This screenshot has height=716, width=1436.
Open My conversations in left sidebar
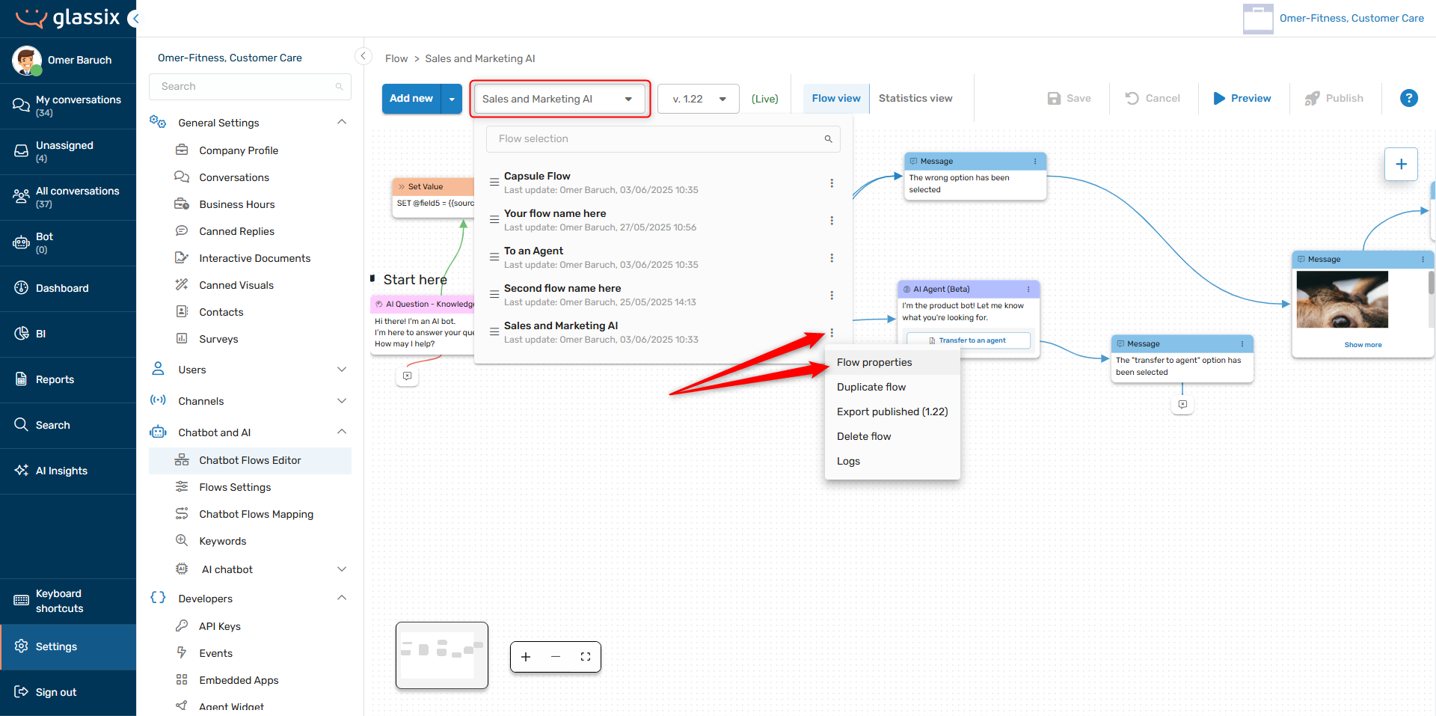[x=68, y=105]
